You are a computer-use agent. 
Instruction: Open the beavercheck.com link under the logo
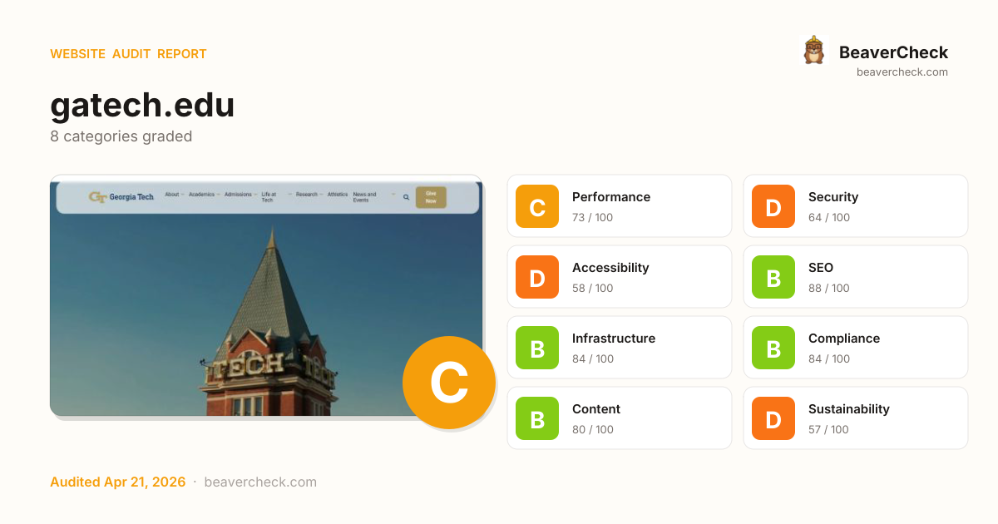(x=902, y=72)
